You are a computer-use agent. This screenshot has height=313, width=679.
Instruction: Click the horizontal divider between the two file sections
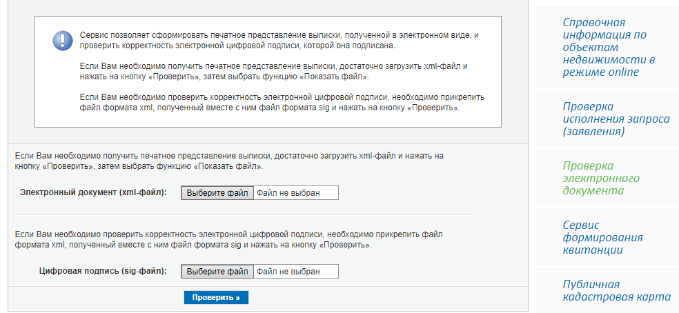242,214
